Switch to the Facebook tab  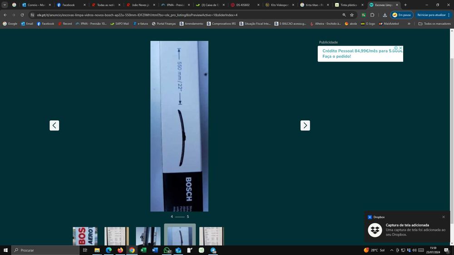click(x=71, y=5)
